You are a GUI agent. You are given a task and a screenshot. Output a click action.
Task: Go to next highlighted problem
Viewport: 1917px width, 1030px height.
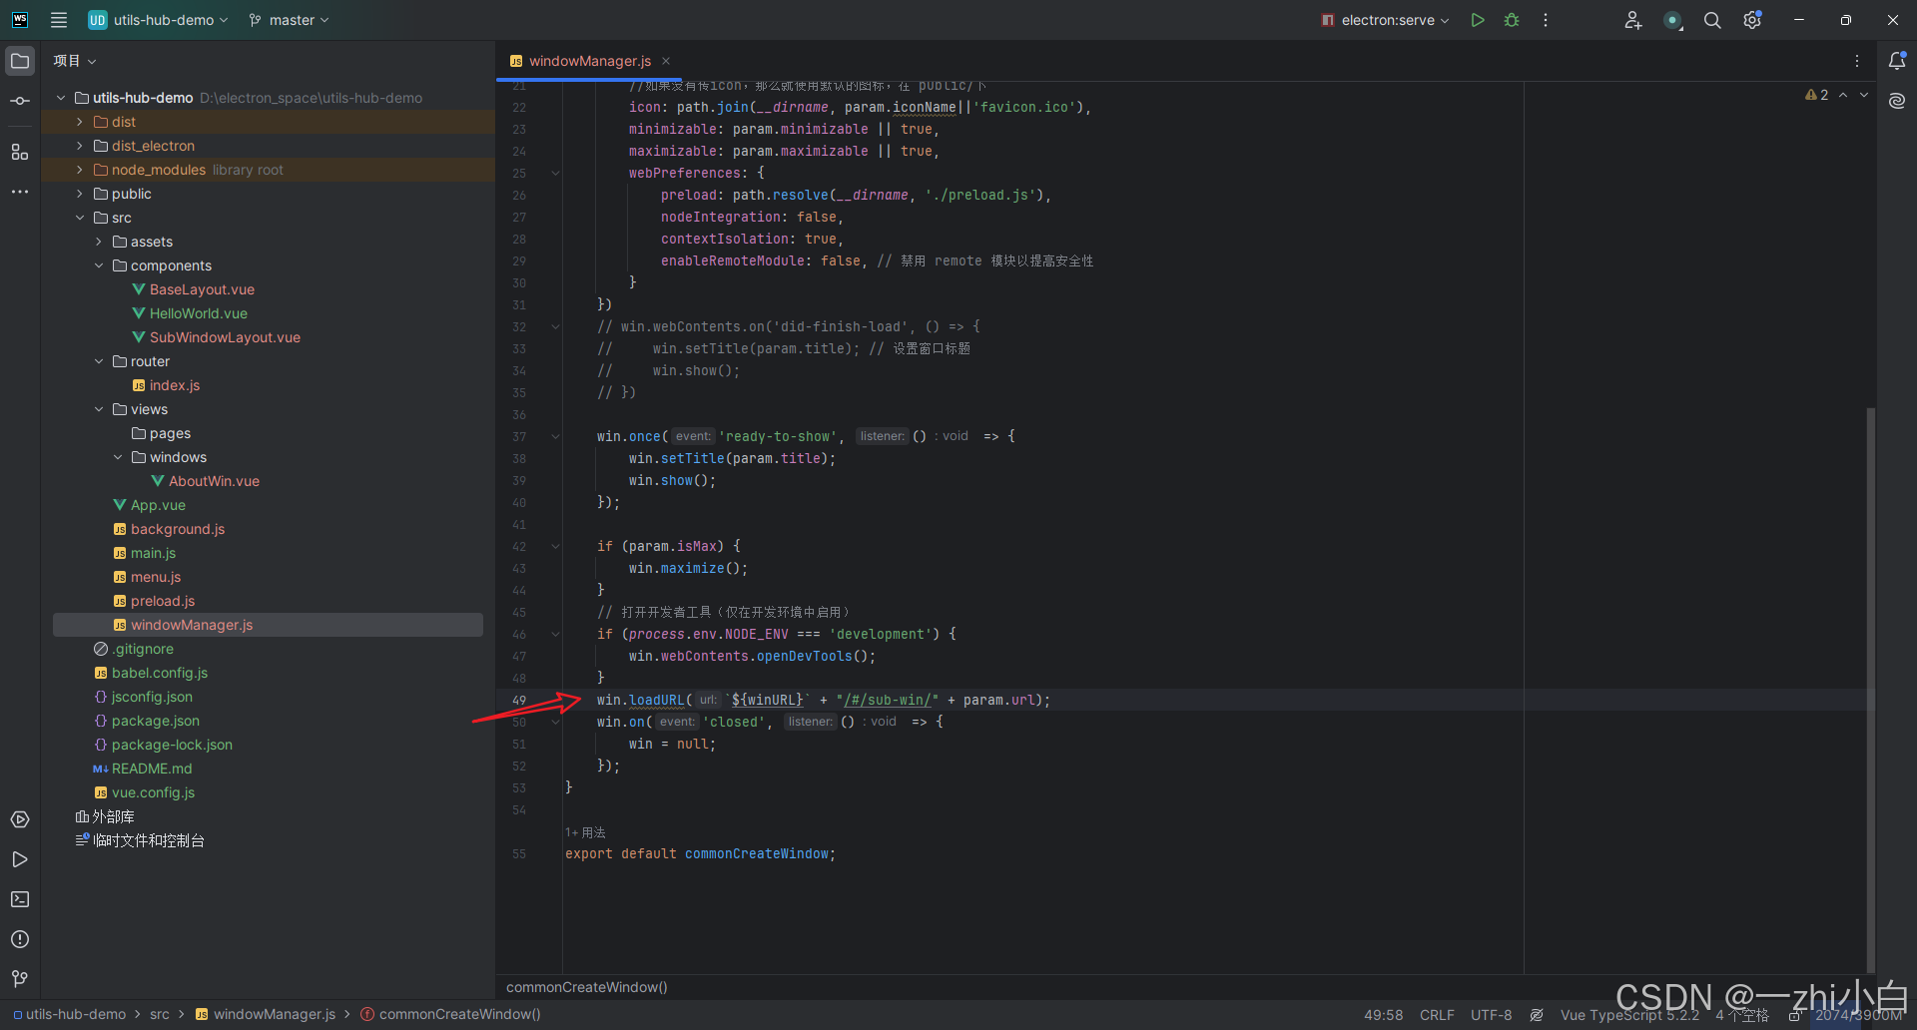tap(1864, 95)
